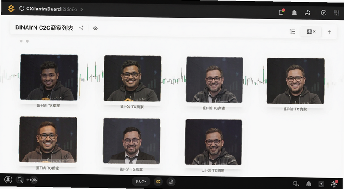Viewport: 344px width, 189px height.
Task: Click the icon between home and gear
Action: click(x=321, y=184)
